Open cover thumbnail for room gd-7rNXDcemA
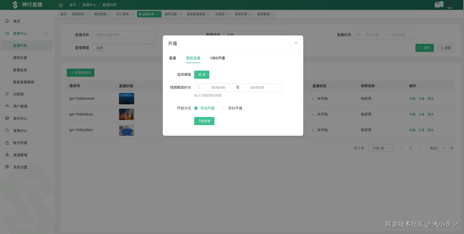 tap(127, 99)
